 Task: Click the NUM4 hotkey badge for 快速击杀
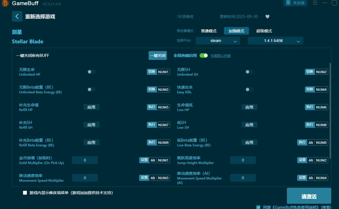pos(321,89)
